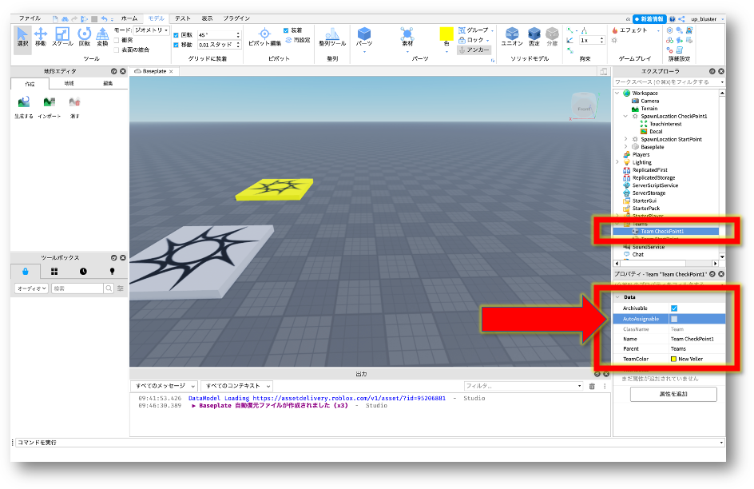The image size is (754, 489).
Task: Toggle the 回転 rotate snap checkbox
Action: 176,35
